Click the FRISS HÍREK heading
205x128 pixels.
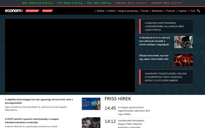pyautogui.click(x=118, y=99)
